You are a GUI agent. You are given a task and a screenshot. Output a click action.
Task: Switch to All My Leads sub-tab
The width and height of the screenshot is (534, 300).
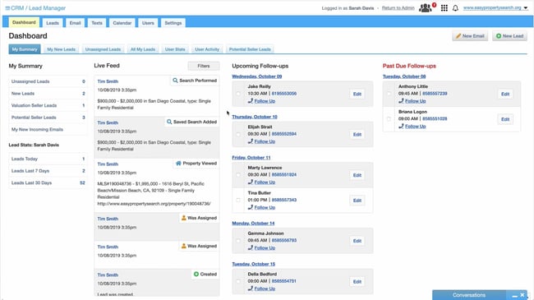coord(143,49)
